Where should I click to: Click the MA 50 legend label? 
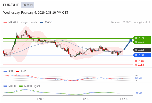coord(49,22)
